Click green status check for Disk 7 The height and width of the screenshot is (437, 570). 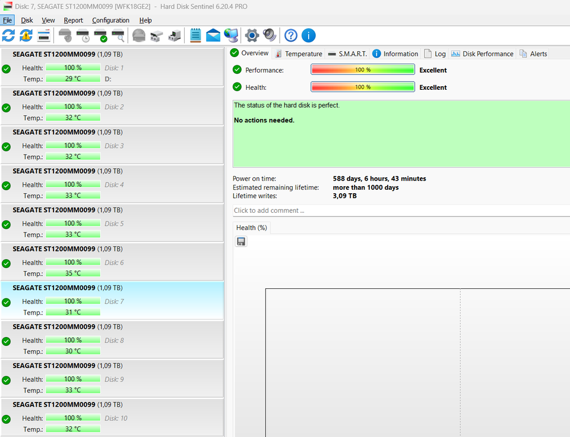coord(6,302)
